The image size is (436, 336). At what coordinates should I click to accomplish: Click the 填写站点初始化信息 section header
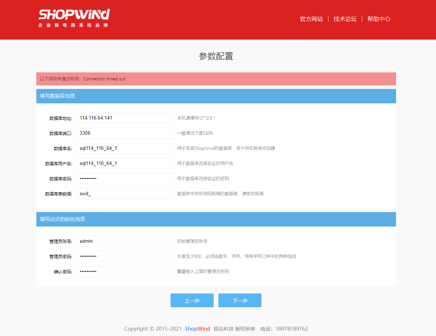pyautogui.click(x=216, y=219)
